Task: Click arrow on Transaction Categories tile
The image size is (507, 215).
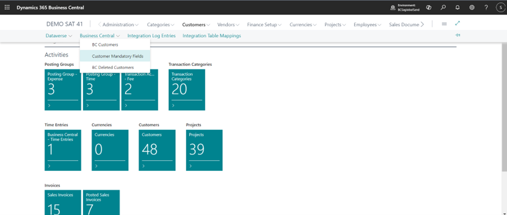Action: 173,105
